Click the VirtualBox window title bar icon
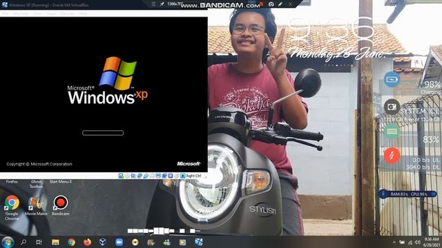Image resolution: width=442 pixels, height=248 pixels. click(x=5, y=5)
